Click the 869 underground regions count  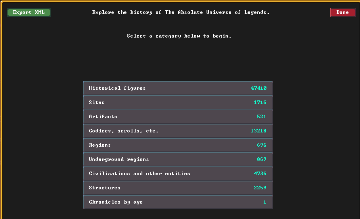click(262, 159)
